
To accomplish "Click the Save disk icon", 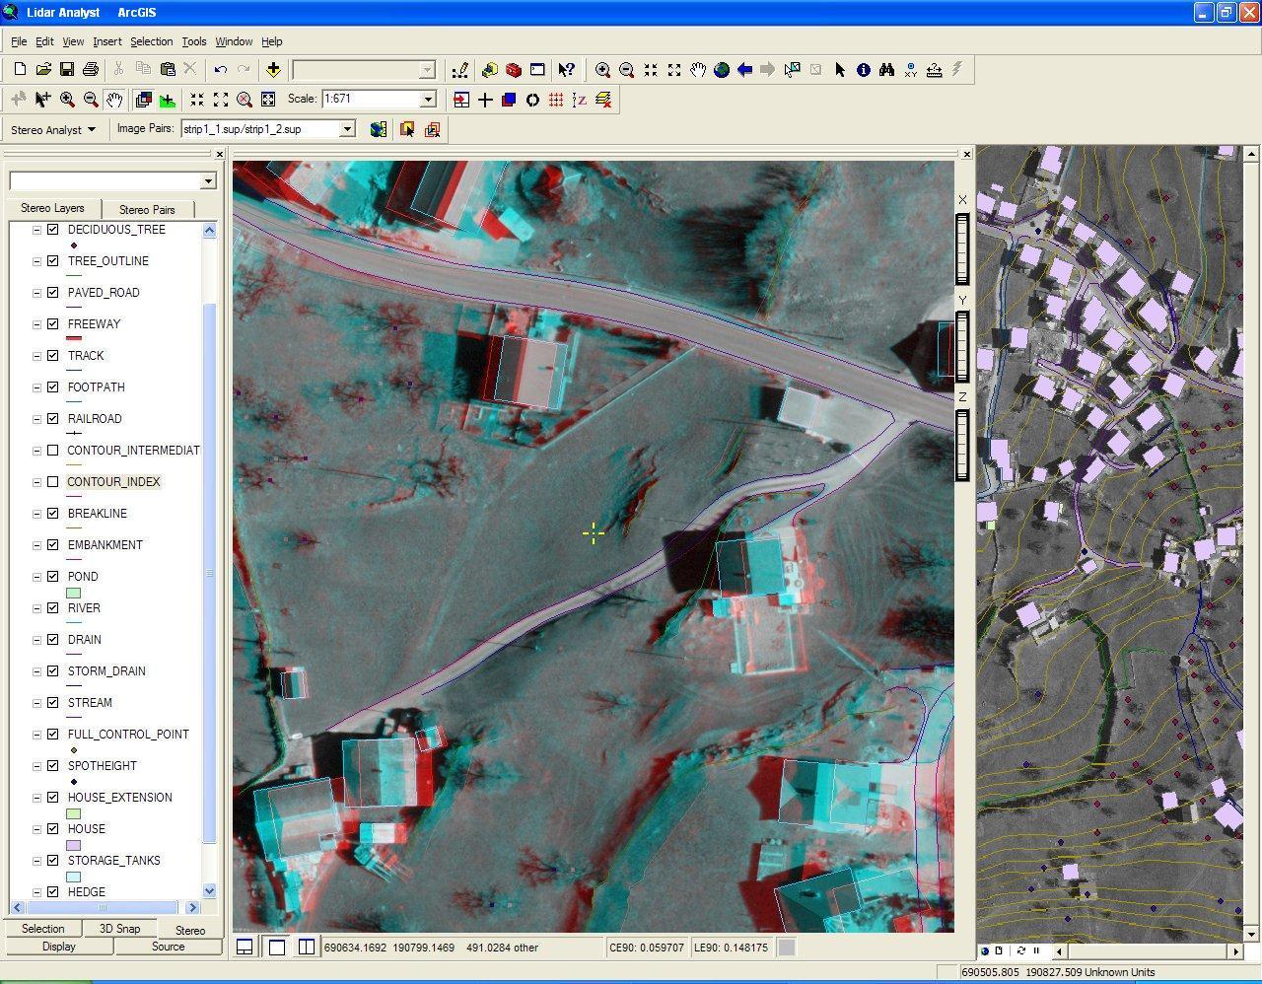I will pos(67,69).
